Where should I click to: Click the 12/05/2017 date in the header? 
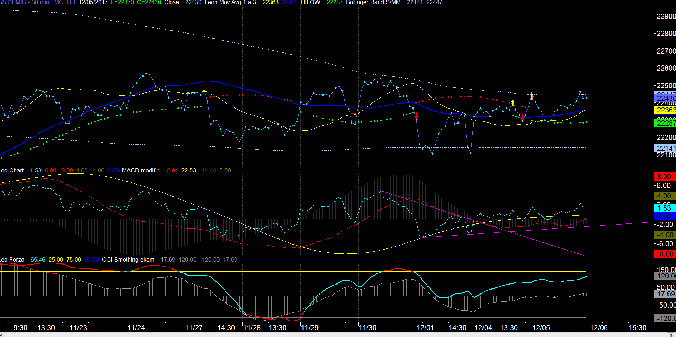[93, 2]
